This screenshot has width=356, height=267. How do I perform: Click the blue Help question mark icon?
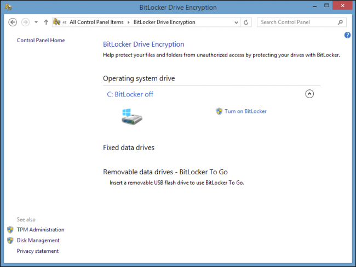347,35
